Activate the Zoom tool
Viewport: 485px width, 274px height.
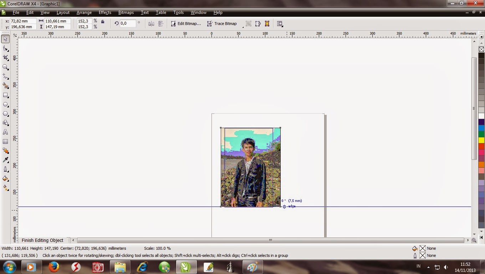pos(5,67)
